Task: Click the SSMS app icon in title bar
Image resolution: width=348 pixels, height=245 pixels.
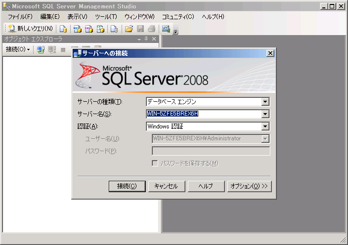Action: click(6, 6)
